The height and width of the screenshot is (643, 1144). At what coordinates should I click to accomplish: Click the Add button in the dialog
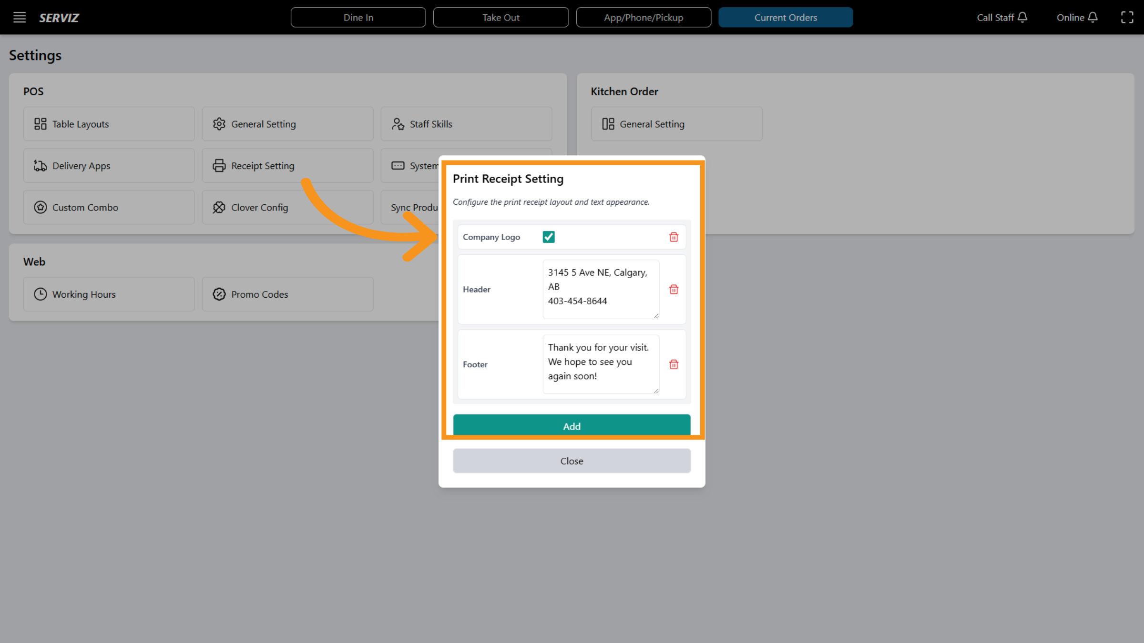pos(572,426)
